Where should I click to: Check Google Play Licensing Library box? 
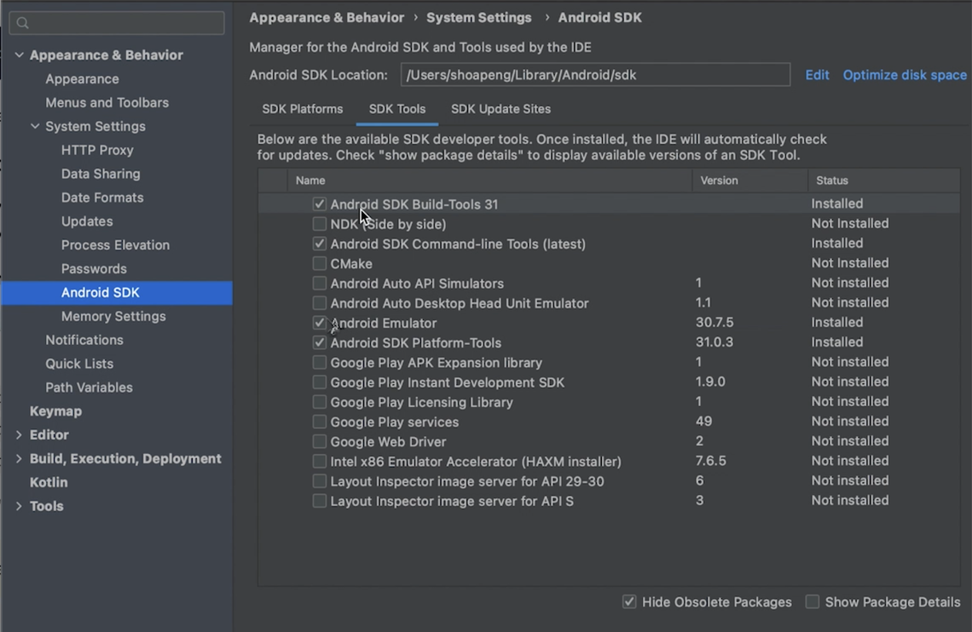319,402
